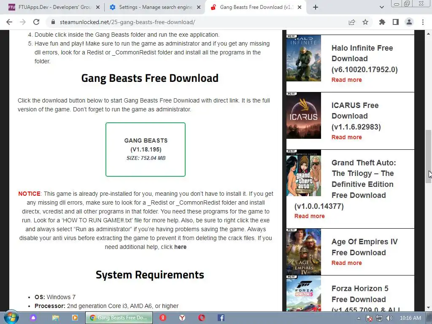Focus the address bar URL
Viewport: 432px width, 324px height.
[x=127, y=22]
